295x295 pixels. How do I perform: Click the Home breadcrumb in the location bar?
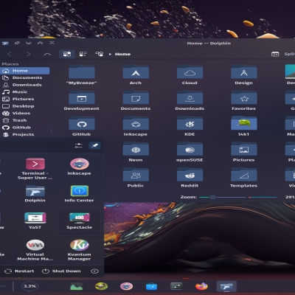pyautogui.click(x=122, y=54)
